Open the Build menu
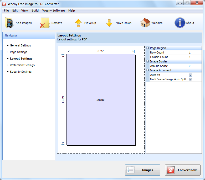205x180 pixels. point(35,10)
